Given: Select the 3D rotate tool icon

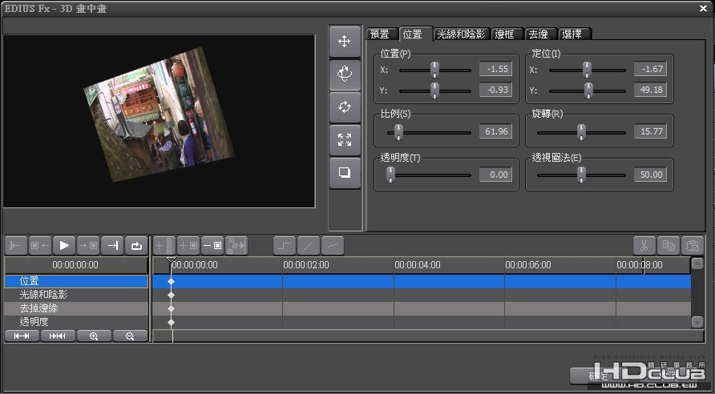Looking at the screenshot, I should (x=345, y=74).
